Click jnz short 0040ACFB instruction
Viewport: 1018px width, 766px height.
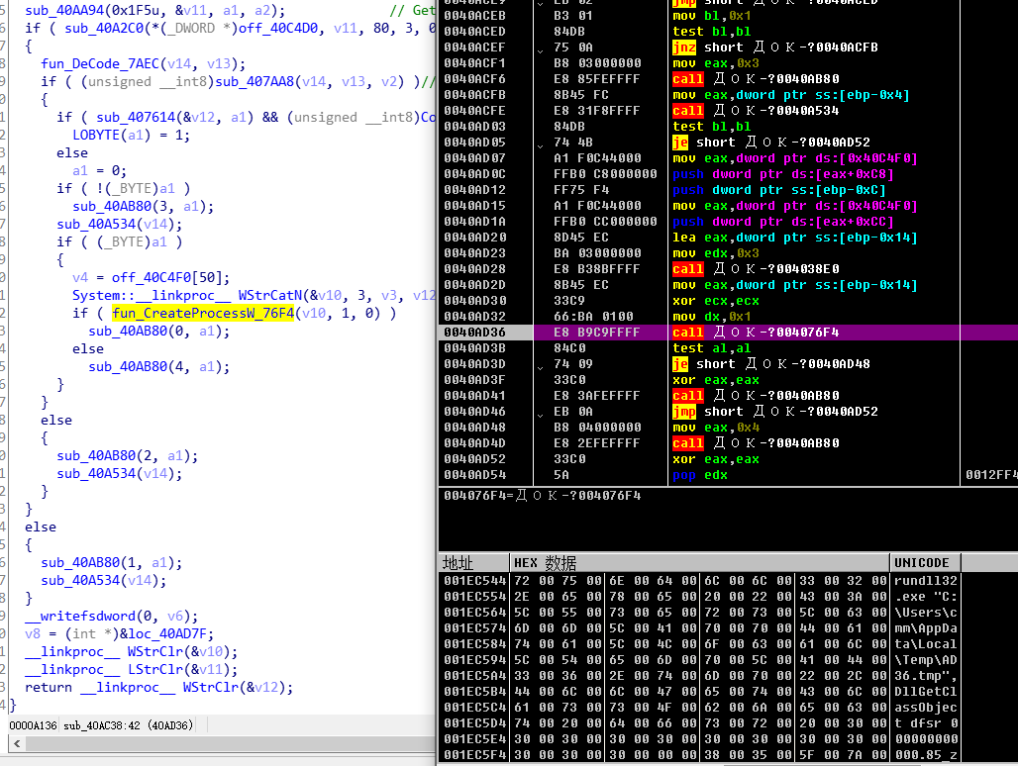[775, 48]
